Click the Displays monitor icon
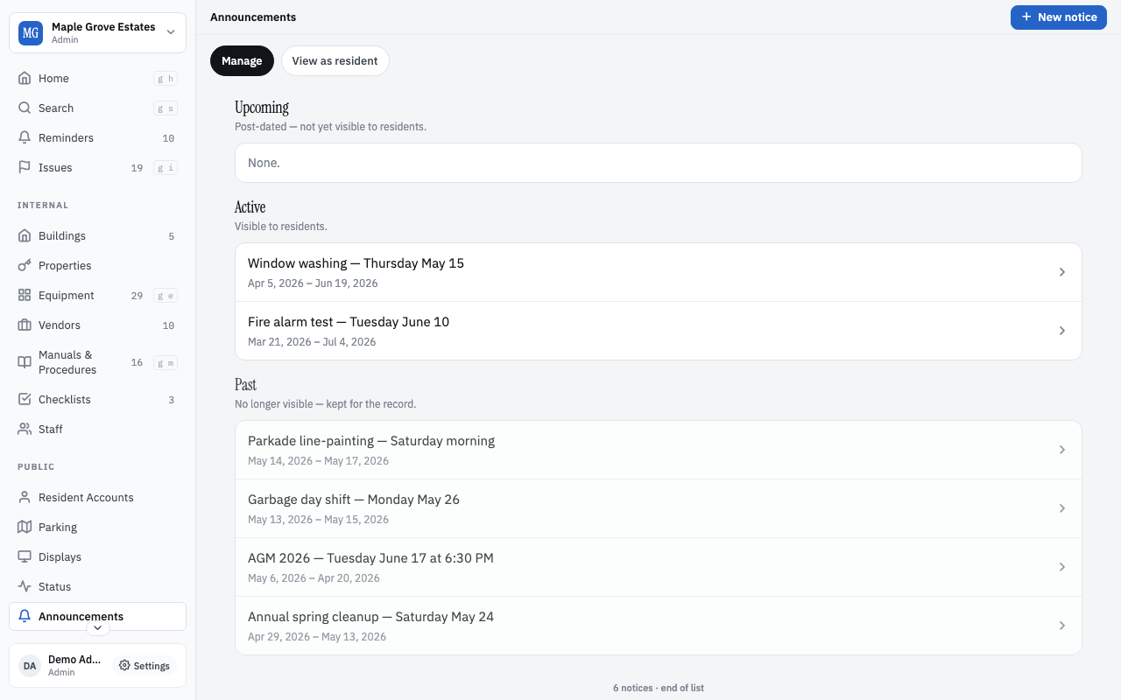Image resolution: width=1121 pixels, height=700 pixels. tap(25, 556)
